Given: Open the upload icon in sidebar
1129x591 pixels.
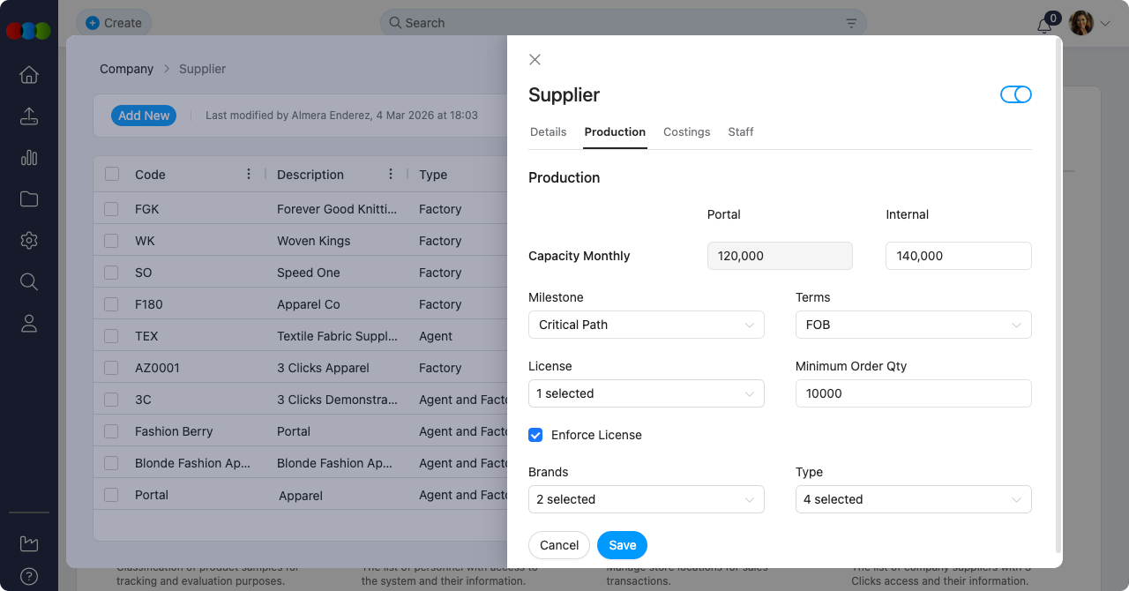Looking at the screenshot, I should pos(29,116).
